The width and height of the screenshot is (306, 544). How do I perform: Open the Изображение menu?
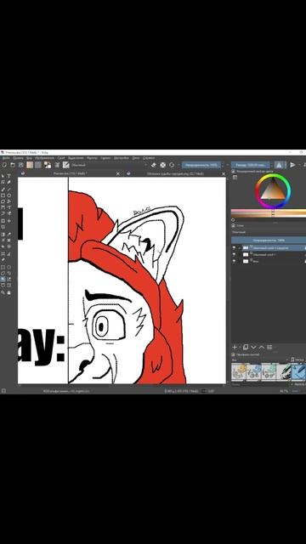44,158
